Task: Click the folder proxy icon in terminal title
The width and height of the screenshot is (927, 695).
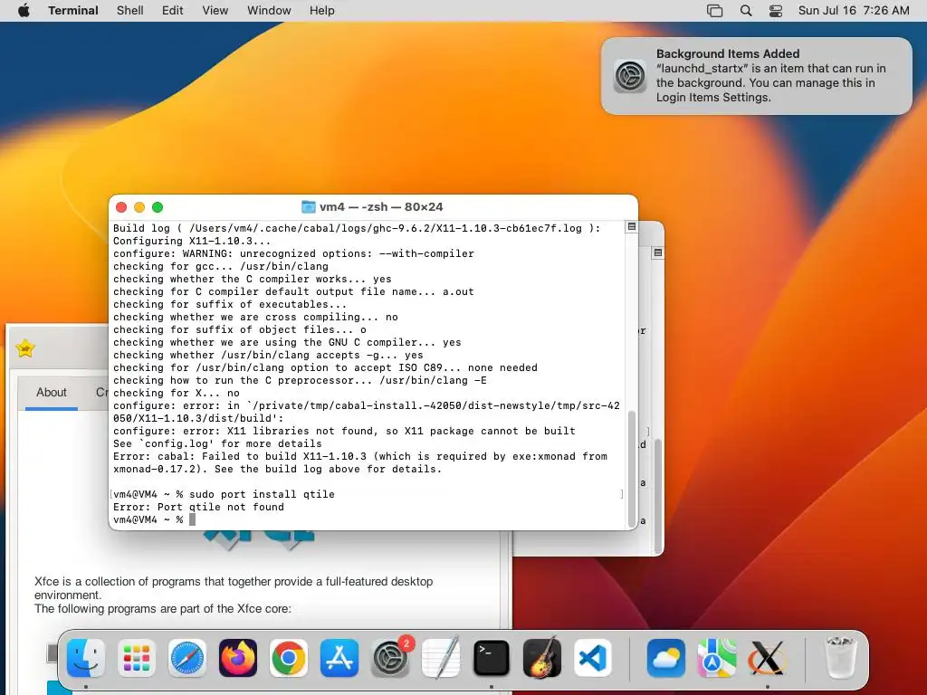Action: click(x=309, y=207)
